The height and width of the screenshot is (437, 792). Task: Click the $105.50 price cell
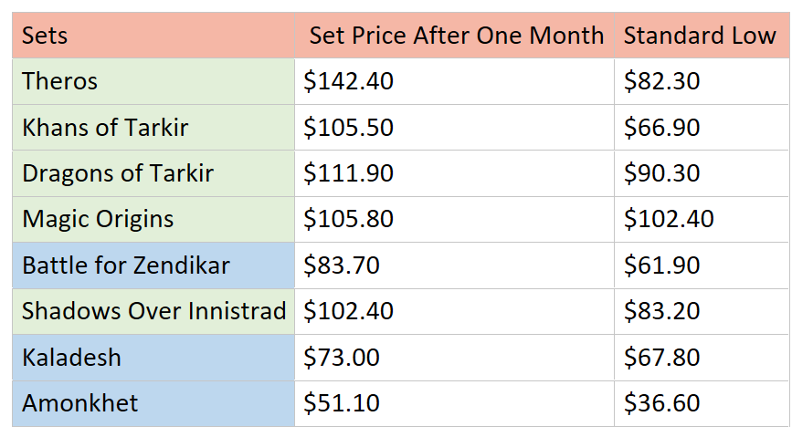(454, 128)
